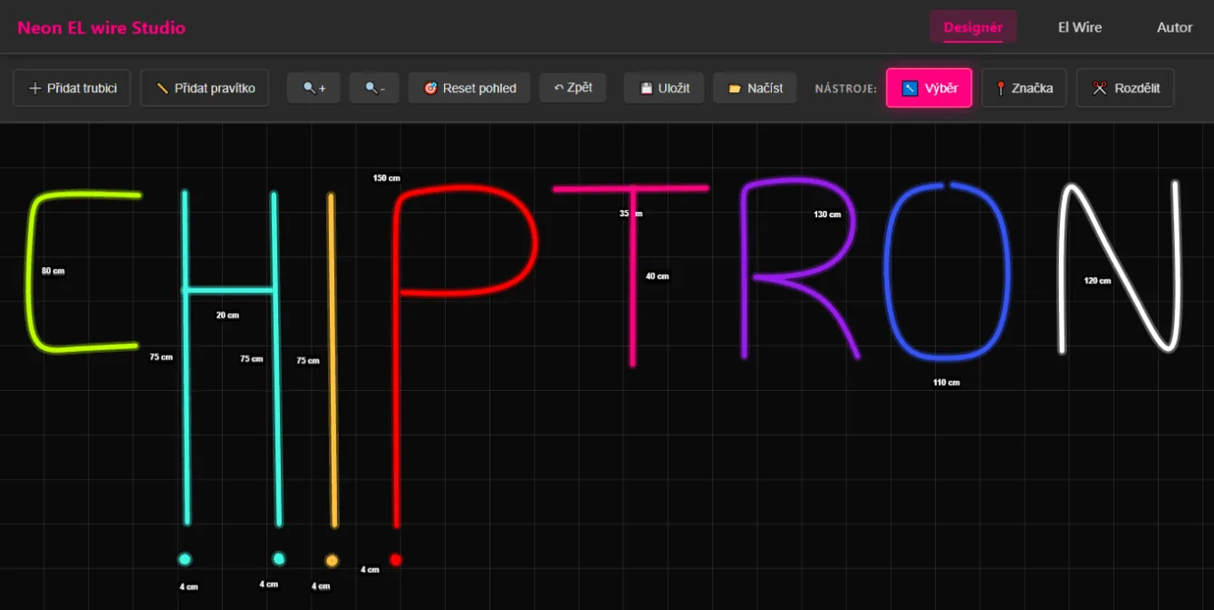Screen dimensions: 1214x610
Task: Click the orange connector dot at bottom
Action: [x=332, y=560]
